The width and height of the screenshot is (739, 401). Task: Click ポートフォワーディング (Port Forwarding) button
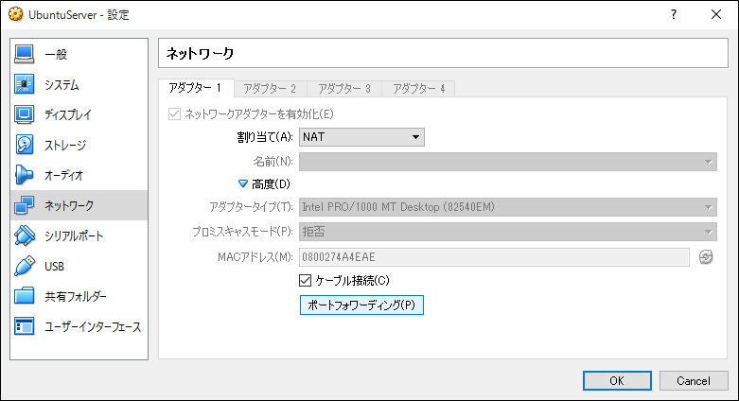(361, 305)
